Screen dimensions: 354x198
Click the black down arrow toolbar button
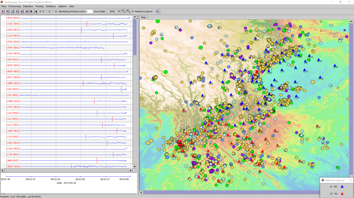tap(31, 11)
